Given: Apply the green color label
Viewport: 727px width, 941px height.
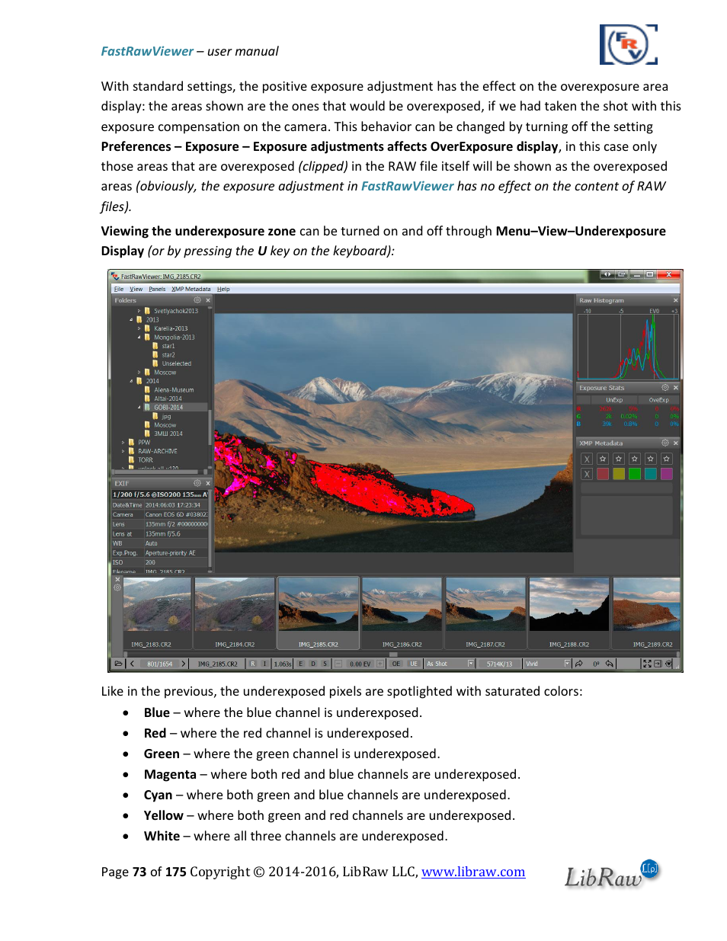Looking at the screenshot, I should 635,474.
